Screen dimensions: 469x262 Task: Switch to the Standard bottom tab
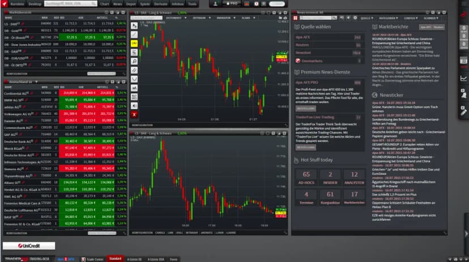[115, 259]
